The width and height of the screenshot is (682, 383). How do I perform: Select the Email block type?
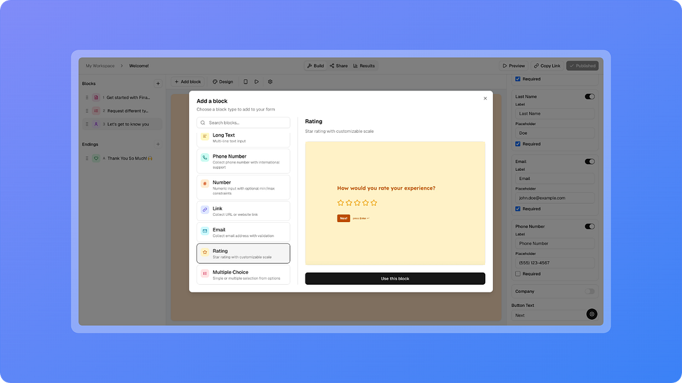pyautogui.click(x=243, y=232)
